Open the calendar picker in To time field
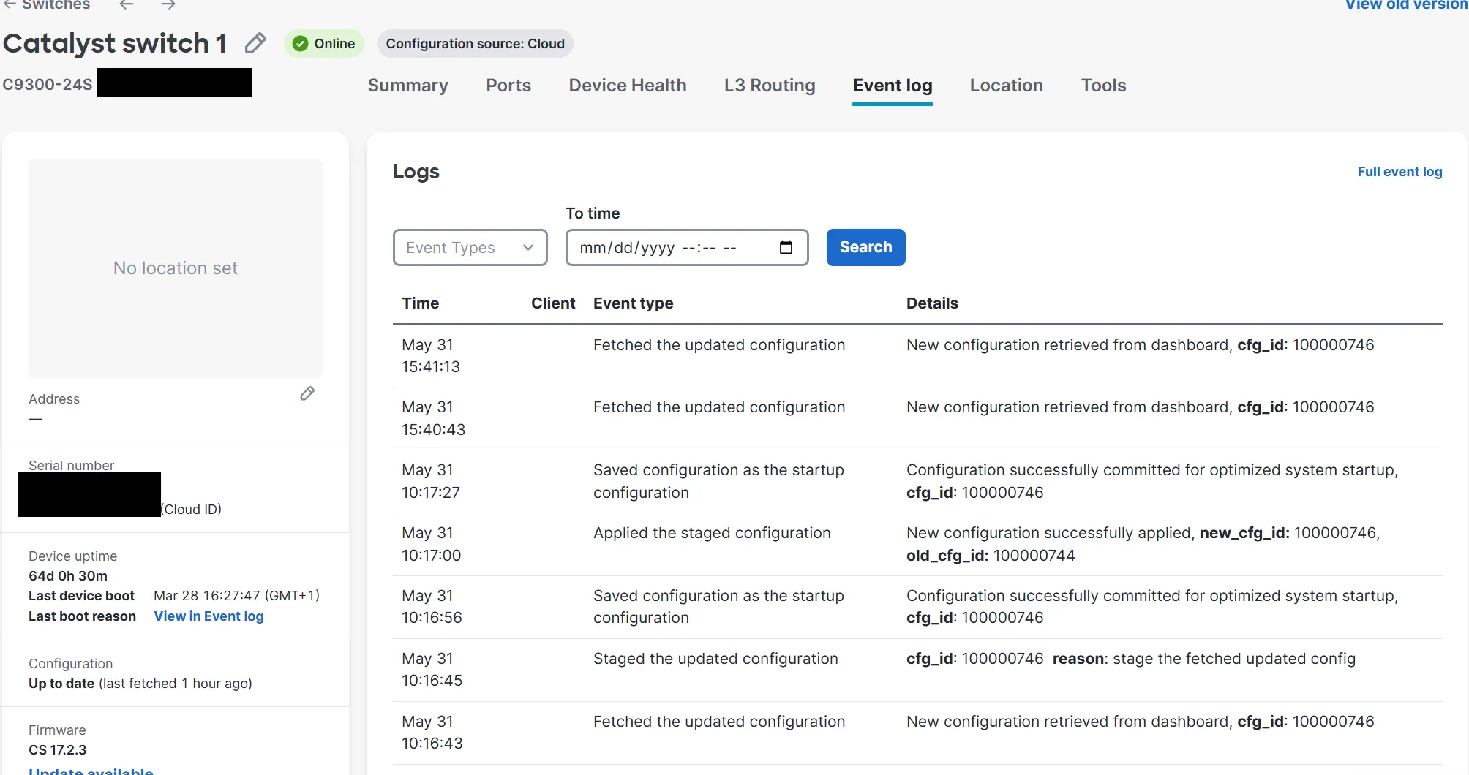This screenshot has width=1469, height=775. [786, 247]
